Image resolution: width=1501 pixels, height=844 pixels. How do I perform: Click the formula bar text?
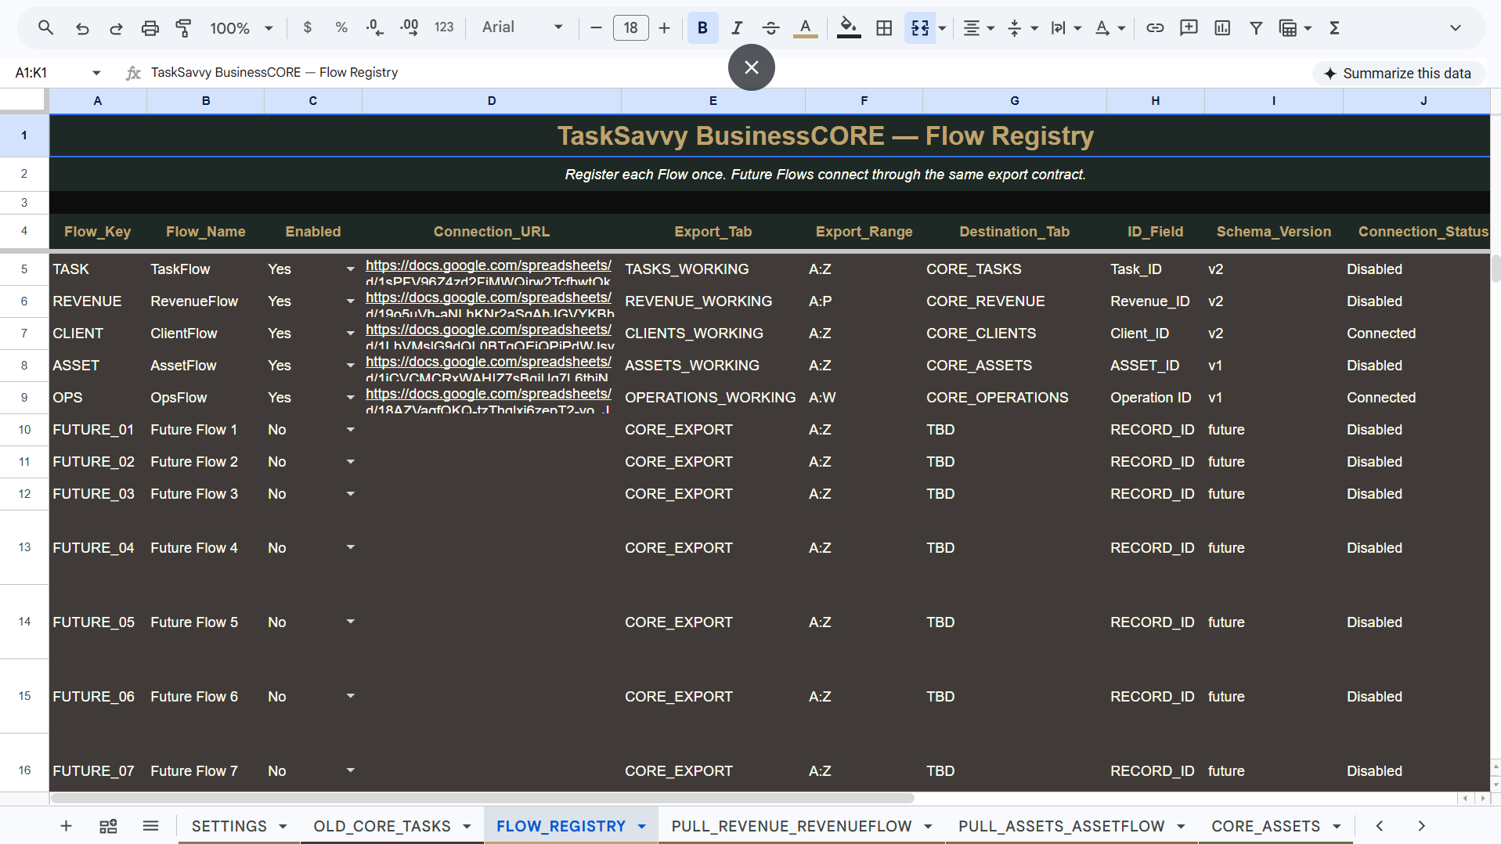[x=274, y=73]
